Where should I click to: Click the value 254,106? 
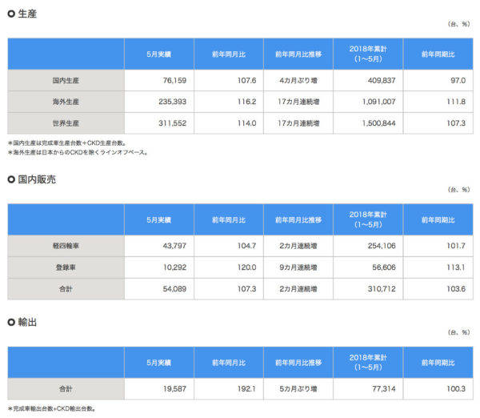pos(382,246)
